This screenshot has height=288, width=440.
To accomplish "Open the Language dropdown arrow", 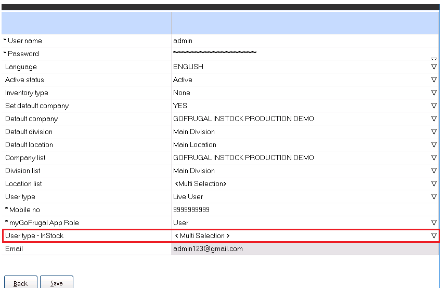I will (x=434, y=67).
